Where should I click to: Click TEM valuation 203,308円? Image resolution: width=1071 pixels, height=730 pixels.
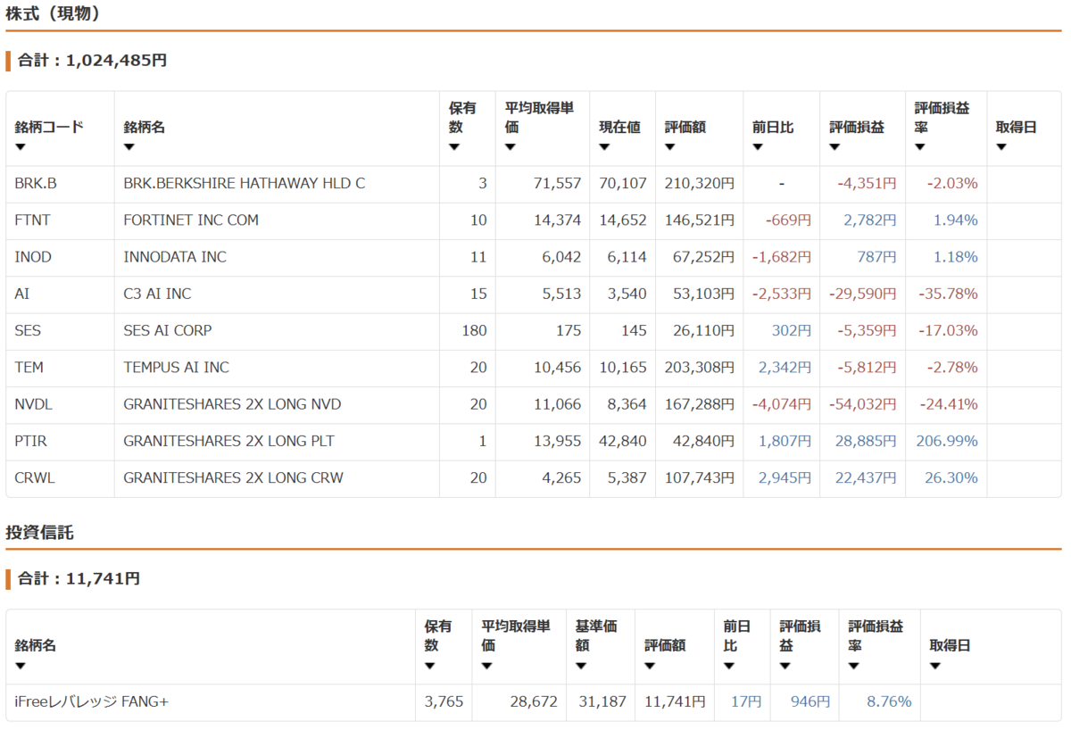pyautogui.click(x=699, y=367)
